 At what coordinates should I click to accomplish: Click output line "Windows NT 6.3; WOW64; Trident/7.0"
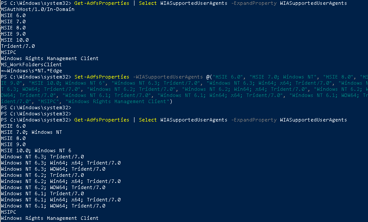point(53,169)
